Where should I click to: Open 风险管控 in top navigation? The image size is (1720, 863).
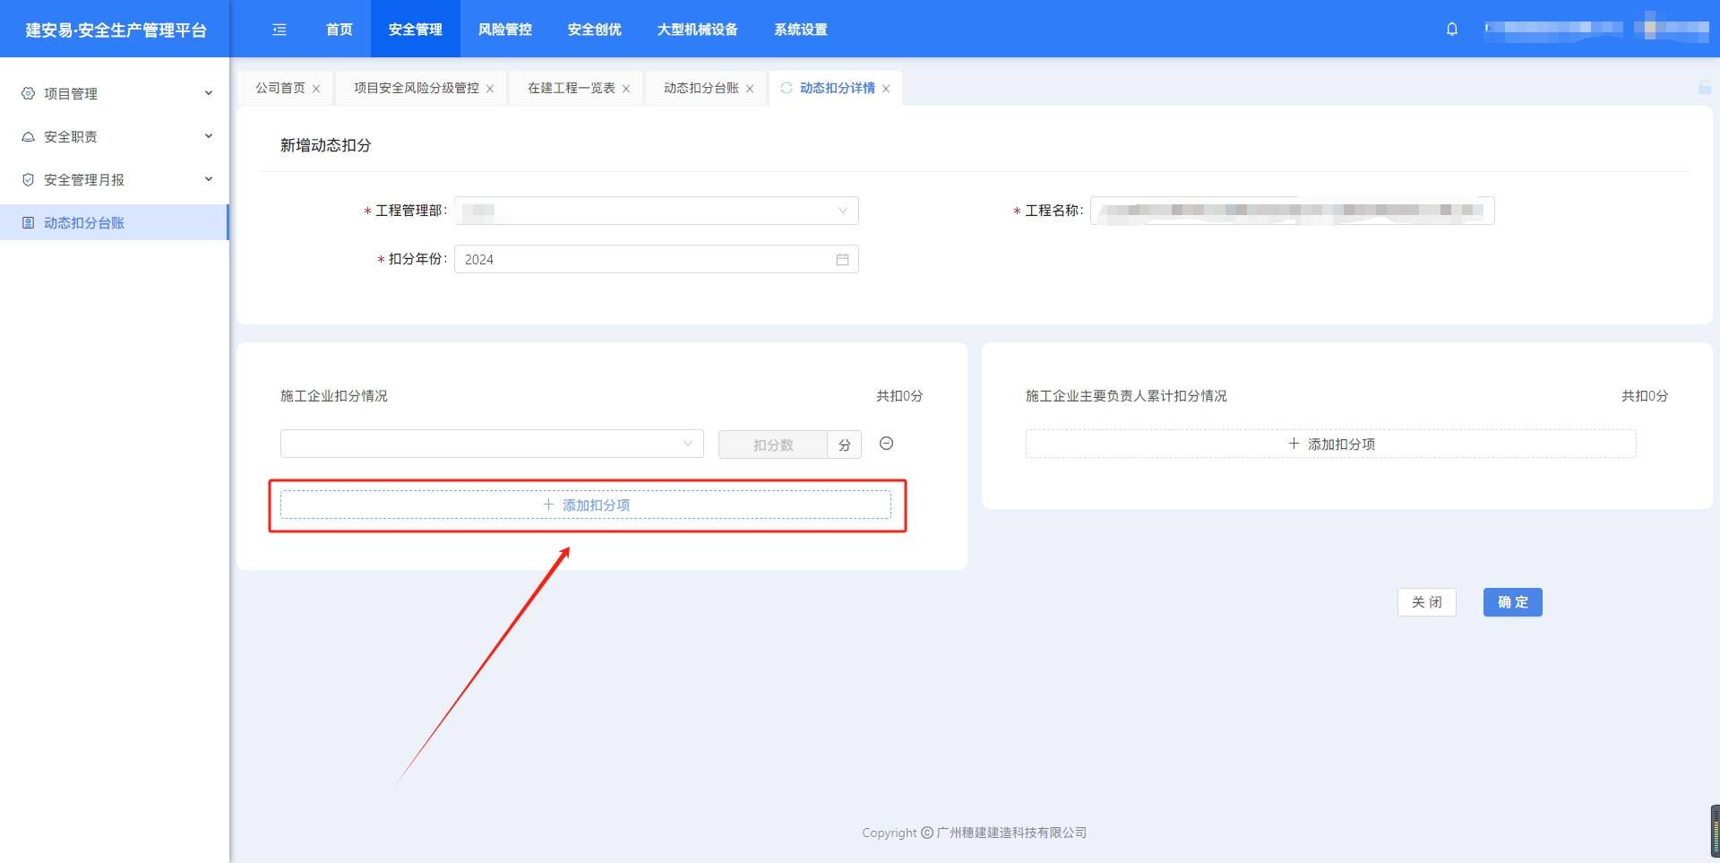pyautogui.click(x=504, y=30)
